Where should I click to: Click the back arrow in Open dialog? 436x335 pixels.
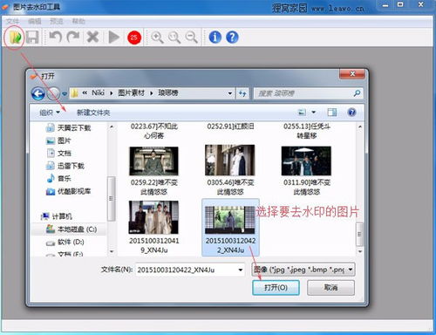click(x=38, y=93)
